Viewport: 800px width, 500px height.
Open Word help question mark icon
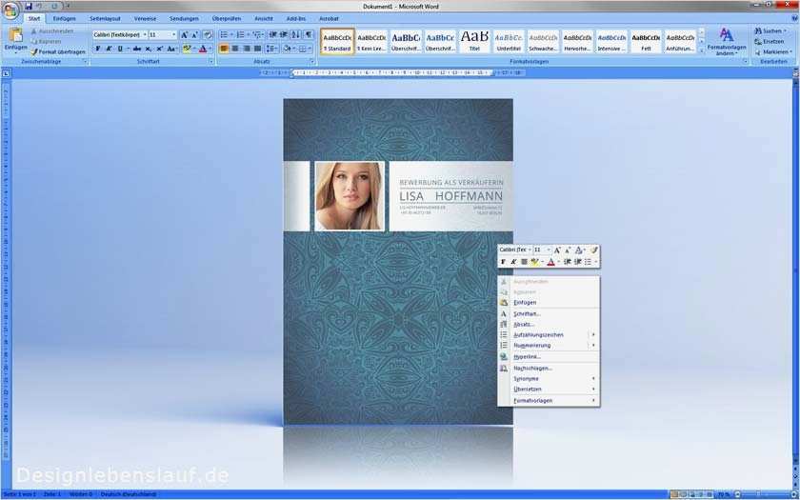point(795,18)
